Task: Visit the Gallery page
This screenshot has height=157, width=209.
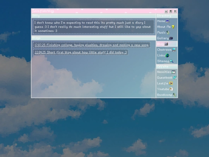Action: click(163, 38)
